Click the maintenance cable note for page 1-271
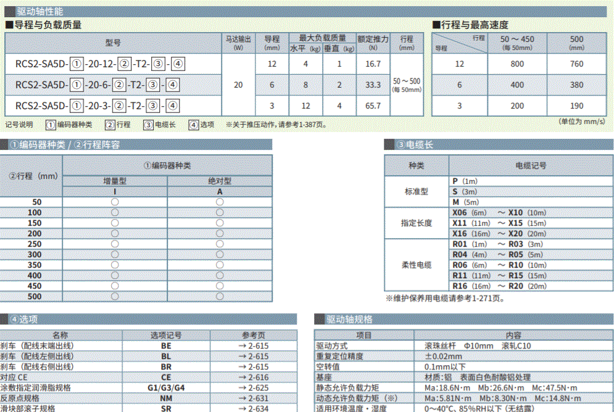 (446, 299)
